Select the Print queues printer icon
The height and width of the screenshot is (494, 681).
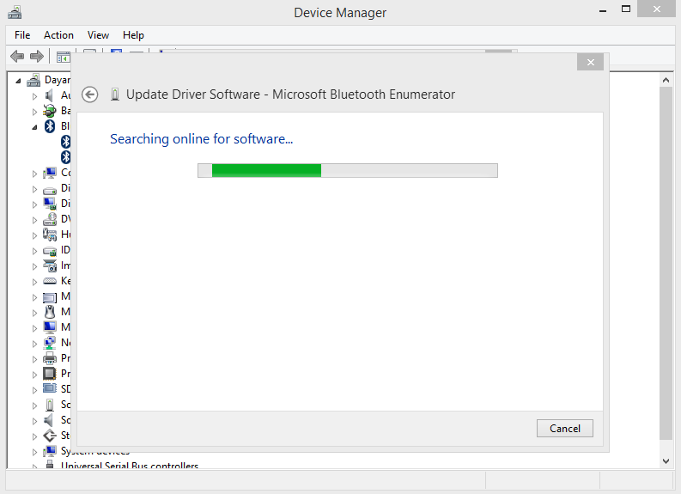[50, 358]
